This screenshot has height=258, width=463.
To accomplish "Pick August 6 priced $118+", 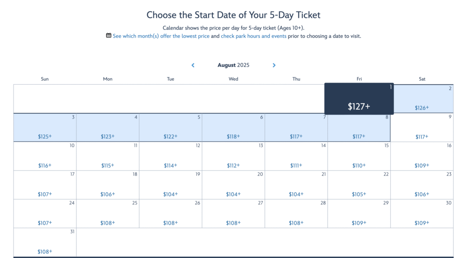I will coord(233,128).
